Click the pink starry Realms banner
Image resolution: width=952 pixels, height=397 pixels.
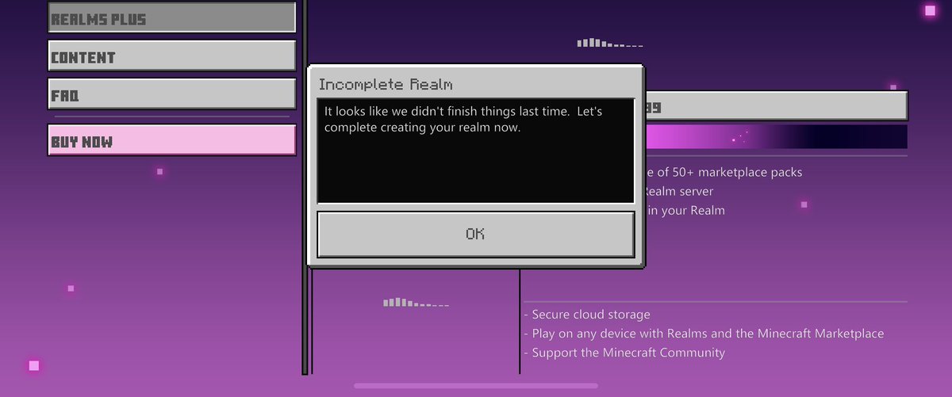[x=776, y=136]
